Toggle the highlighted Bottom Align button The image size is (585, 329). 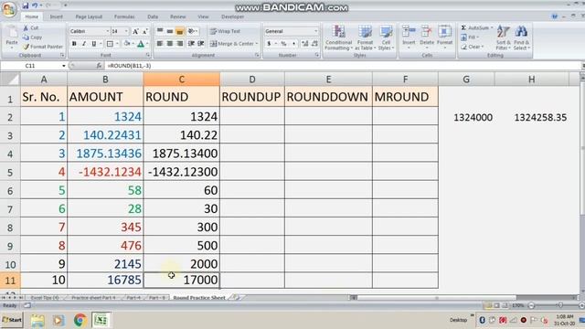click(x=180, y=31)
